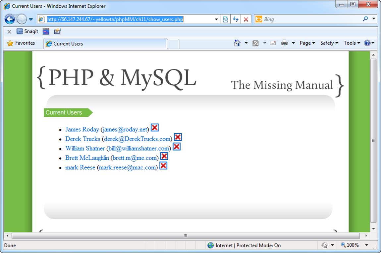Click the Forward navigation button
This screenshot has height=253, width=381.
(22, 19)
